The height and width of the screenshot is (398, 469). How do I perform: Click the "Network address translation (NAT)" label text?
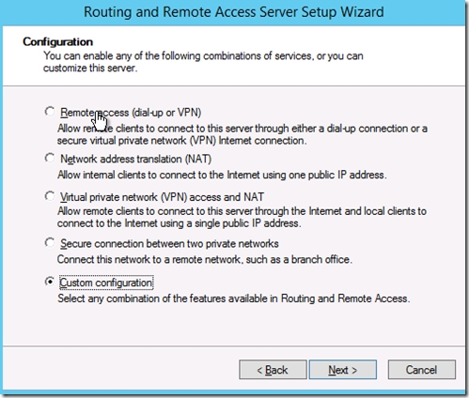pyautogui.click(x=136, y=159)
